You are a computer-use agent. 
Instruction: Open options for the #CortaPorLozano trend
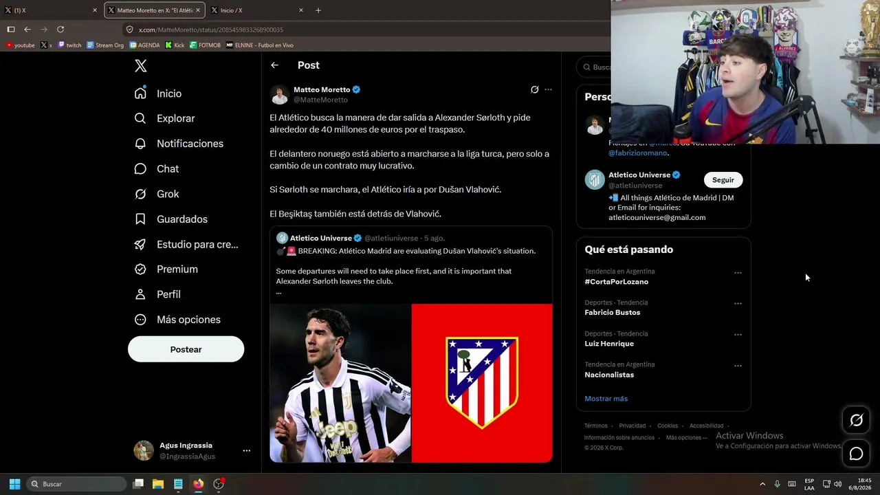click(738, 273)
